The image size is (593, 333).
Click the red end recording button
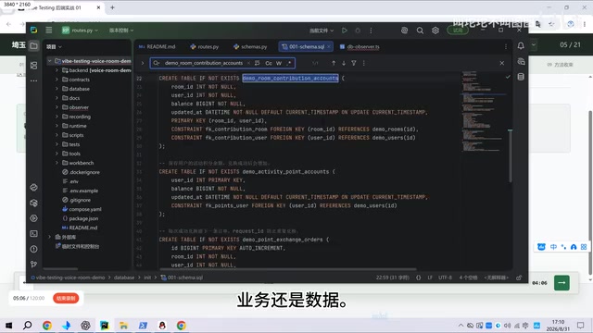point(66,298)
